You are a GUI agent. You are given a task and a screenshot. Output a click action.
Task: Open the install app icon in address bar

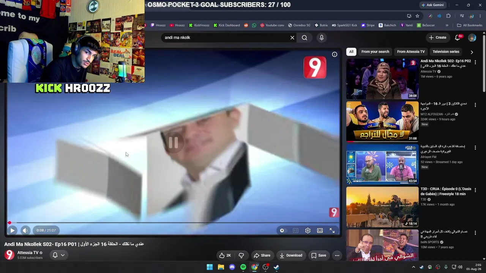409,16
